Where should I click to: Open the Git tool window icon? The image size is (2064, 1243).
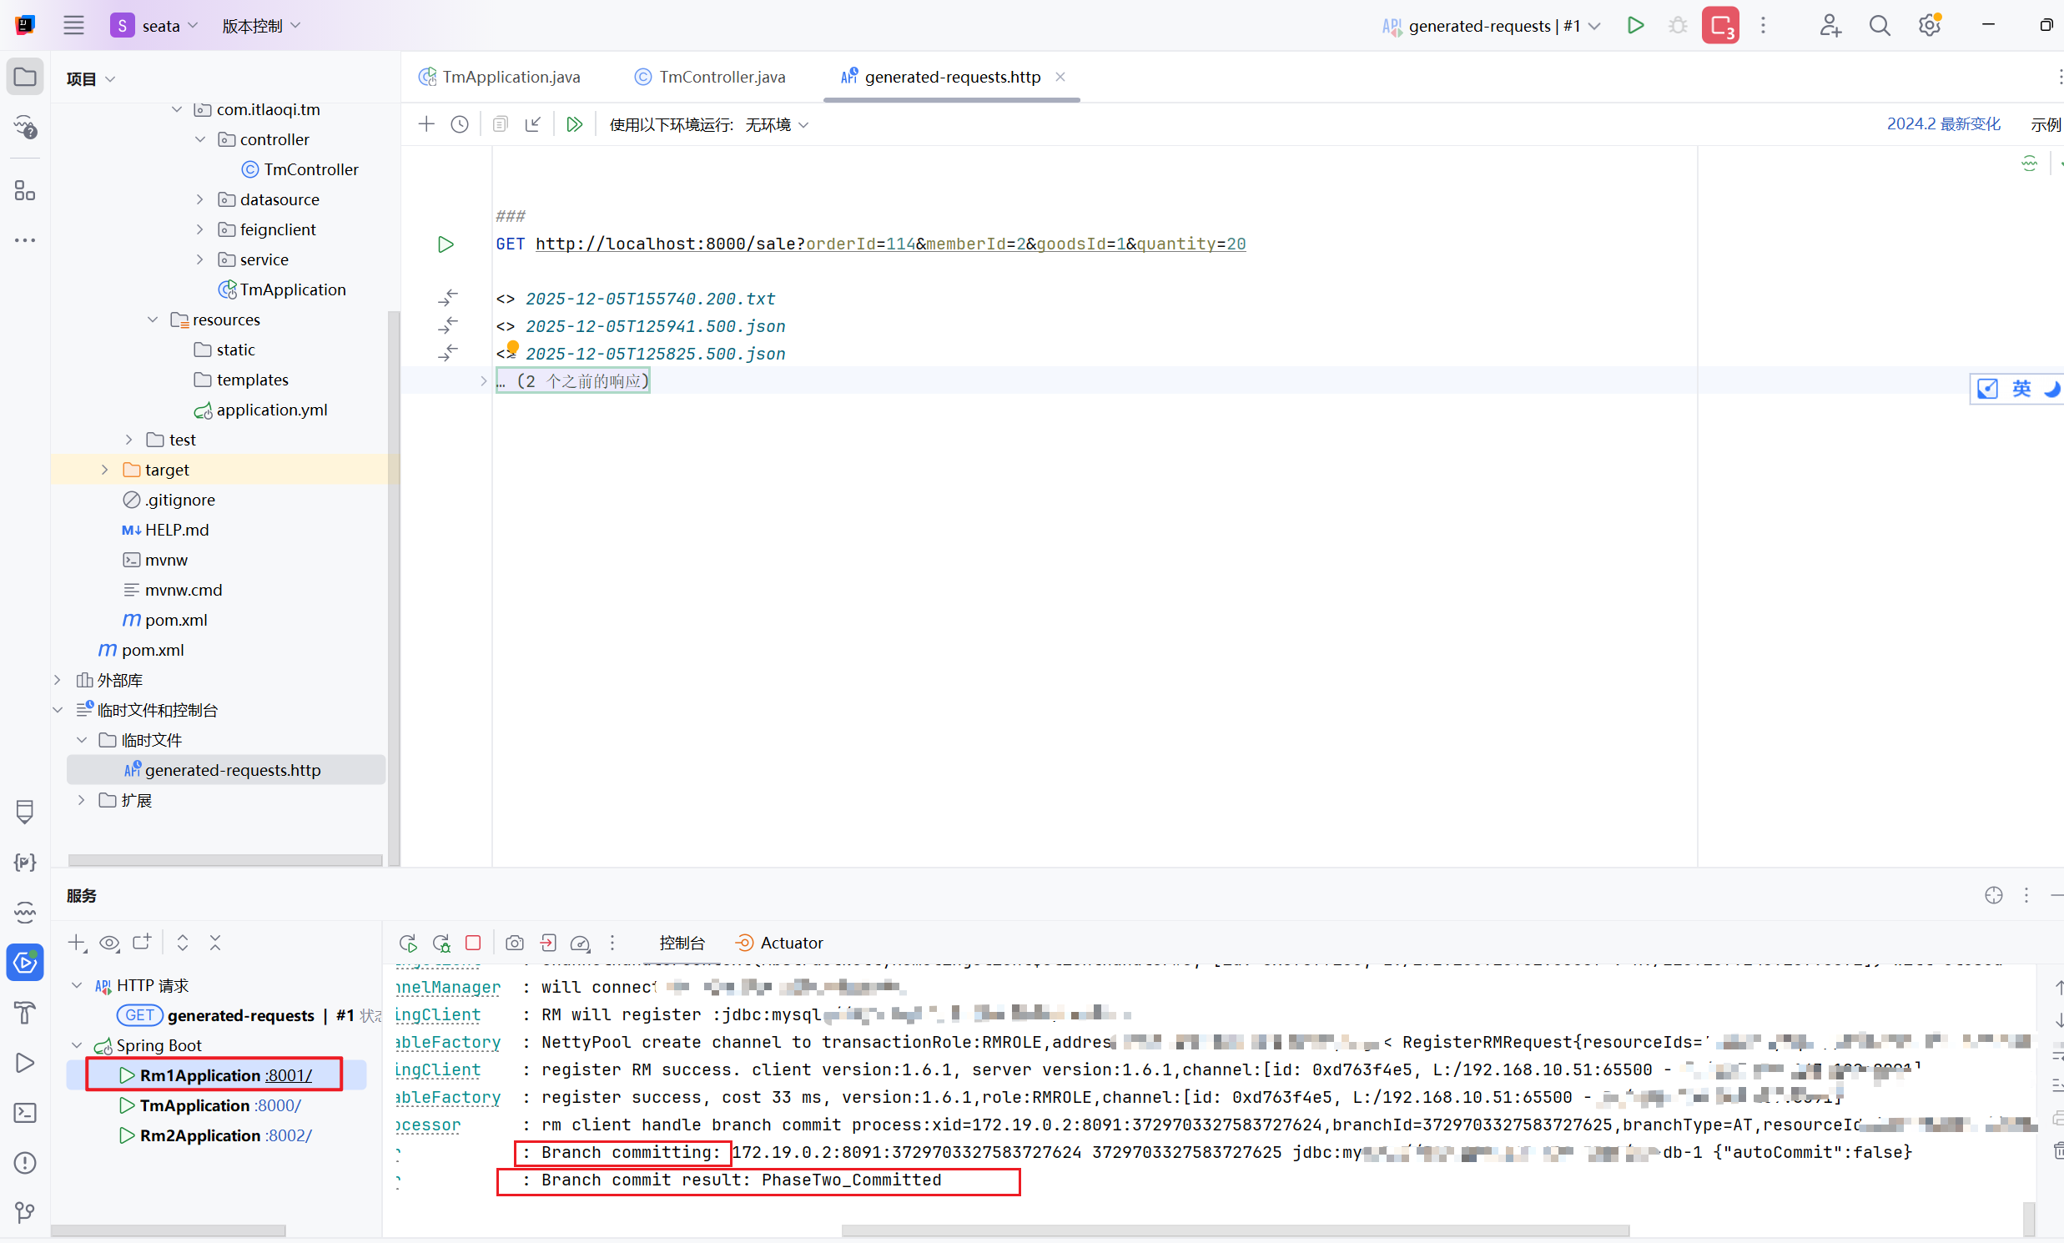point(25,1212)
